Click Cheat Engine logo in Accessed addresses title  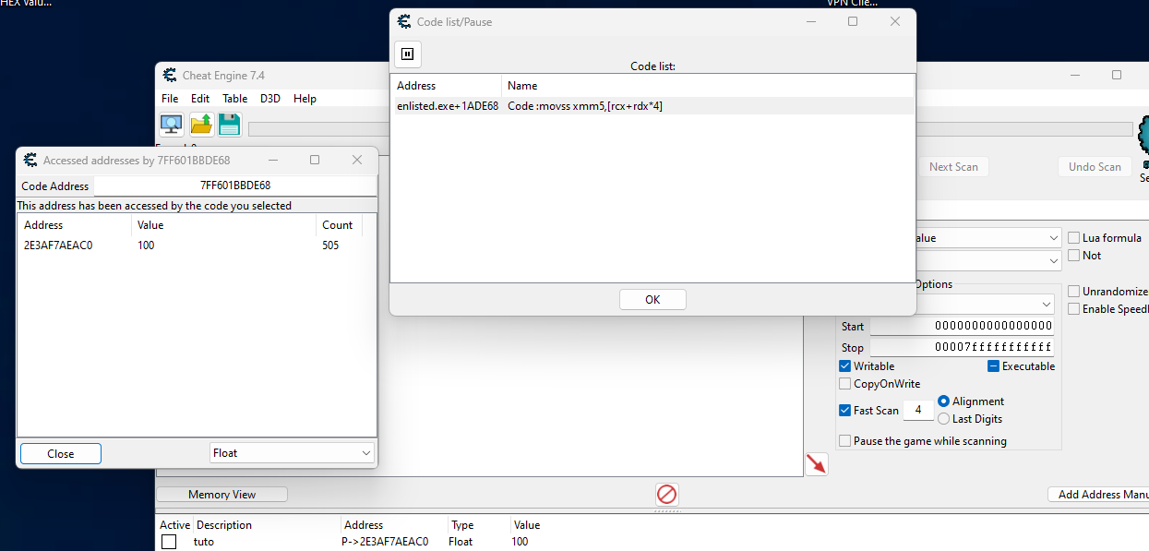click(x=30, y=160)
